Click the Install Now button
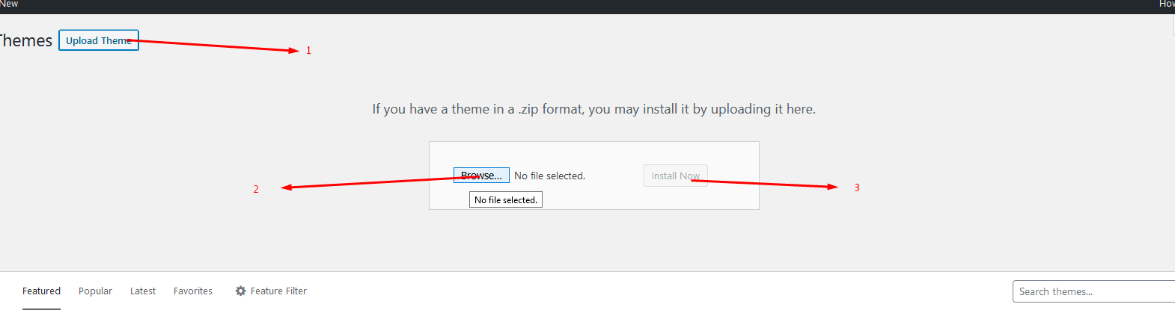1175x310 pixels. pyautogui.click(x=675, y=176)
